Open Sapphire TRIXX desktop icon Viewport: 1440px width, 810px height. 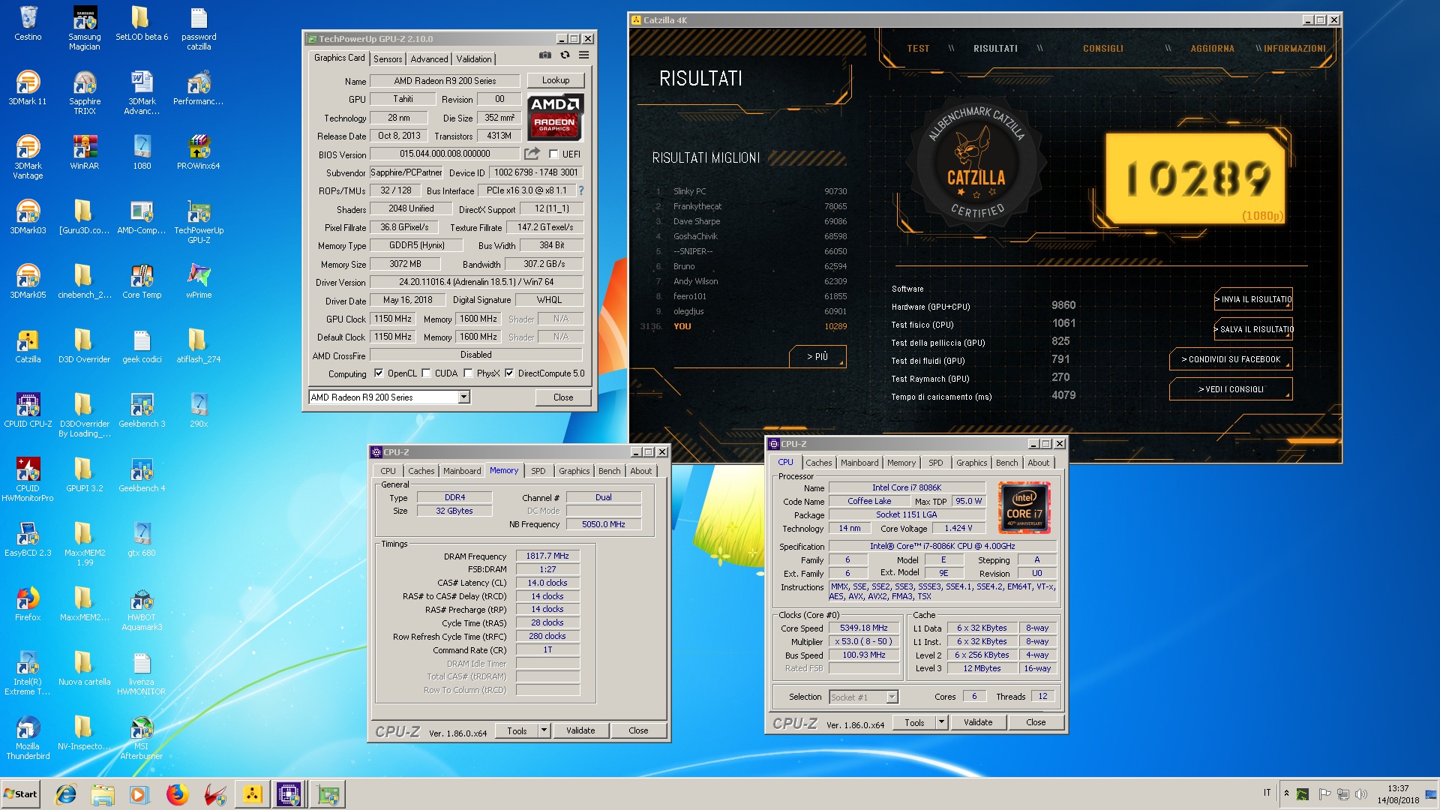pyautogui.click(x=85, y=92)
